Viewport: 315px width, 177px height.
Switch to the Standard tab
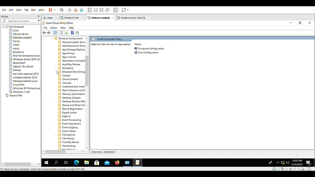109,152
